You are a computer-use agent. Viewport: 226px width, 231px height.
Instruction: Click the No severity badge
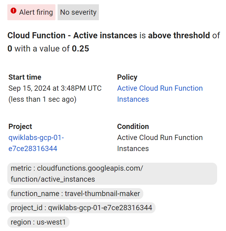pyautogui.click(x=78, y=12)
